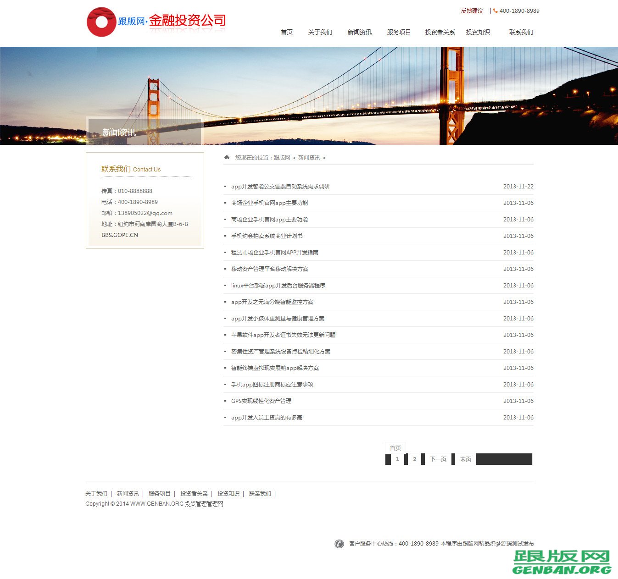Click the 下一页 pagination button
The image size is (618, 579).
click(438, 459)
